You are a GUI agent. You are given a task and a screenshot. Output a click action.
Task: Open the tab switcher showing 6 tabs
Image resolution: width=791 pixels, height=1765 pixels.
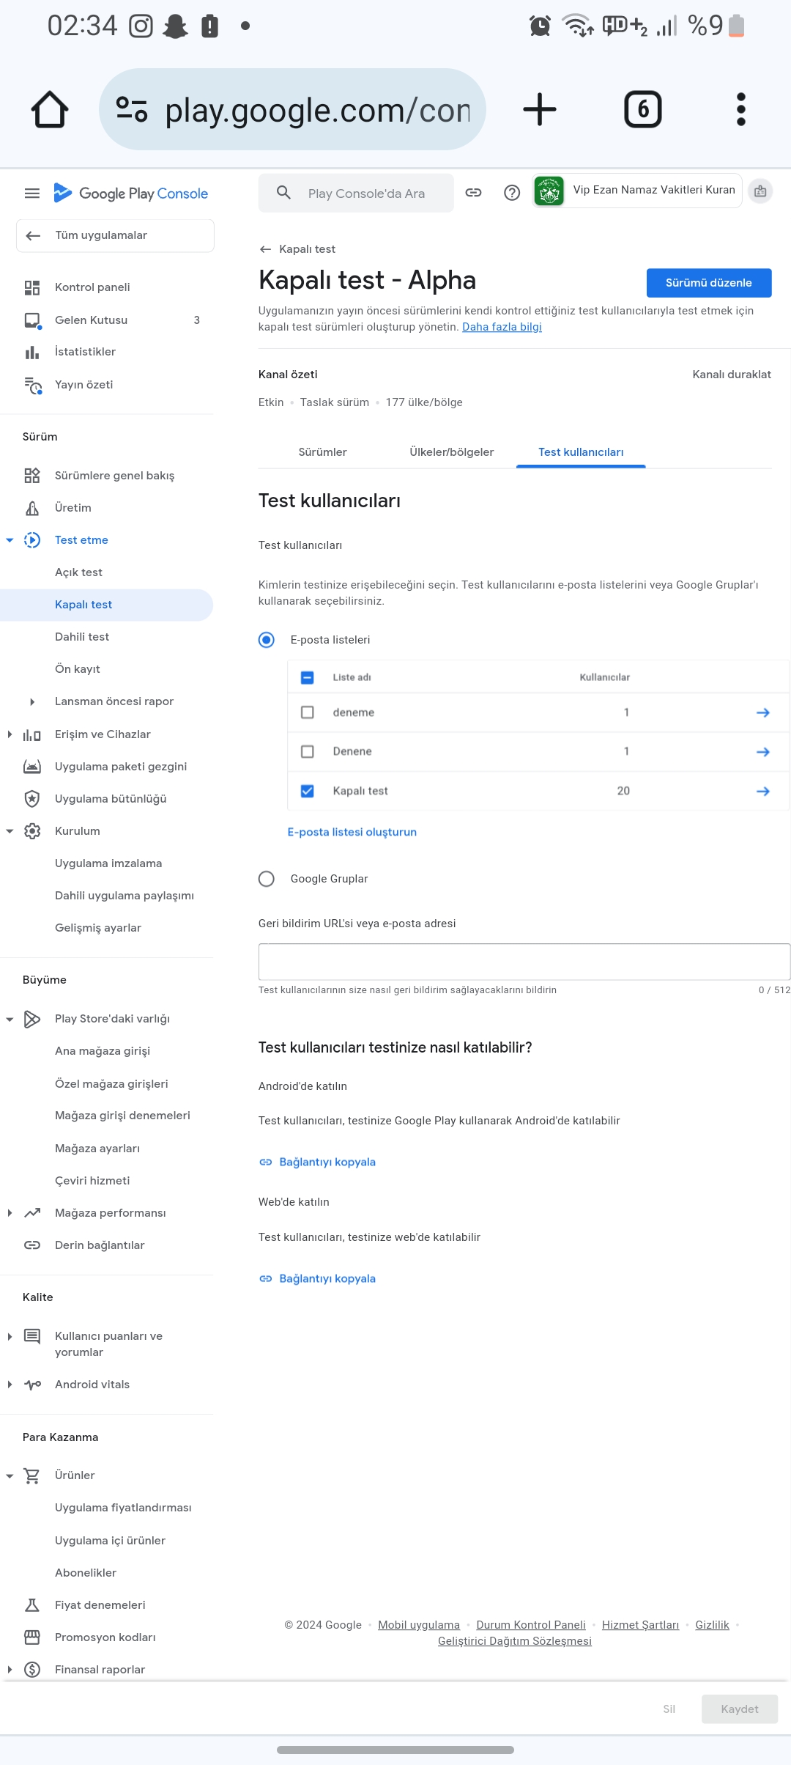pos(643,109)
